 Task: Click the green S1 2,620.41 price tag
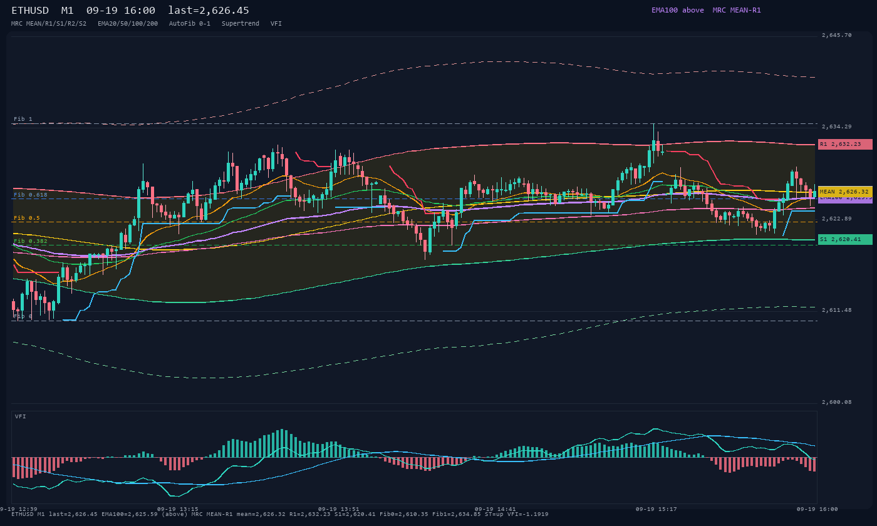(x=845, y=239)
